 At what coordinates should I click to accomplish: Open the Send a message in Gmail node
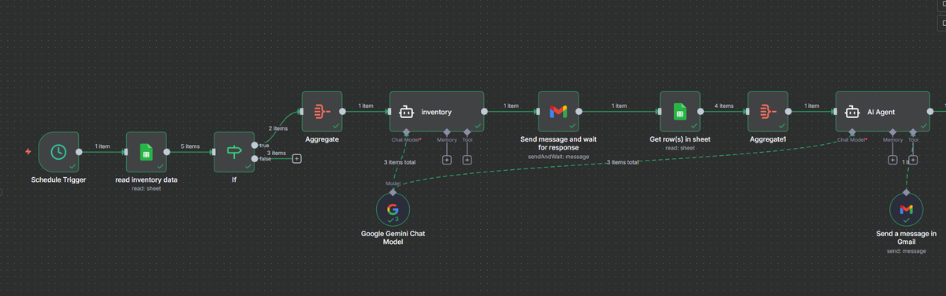906,209
